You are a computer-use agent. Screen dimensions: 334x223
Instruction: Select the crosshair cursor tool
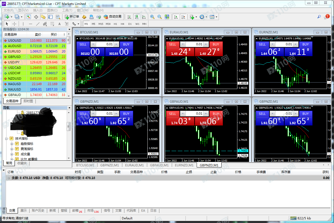click(x=15, y=24)
